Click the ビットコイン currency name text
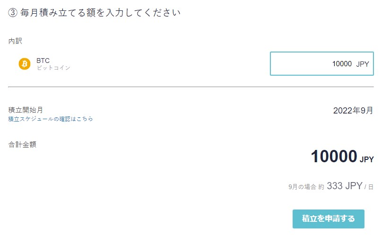Viewport: 390px width, 236px height. pyautogui.click(x=53, y=68)
